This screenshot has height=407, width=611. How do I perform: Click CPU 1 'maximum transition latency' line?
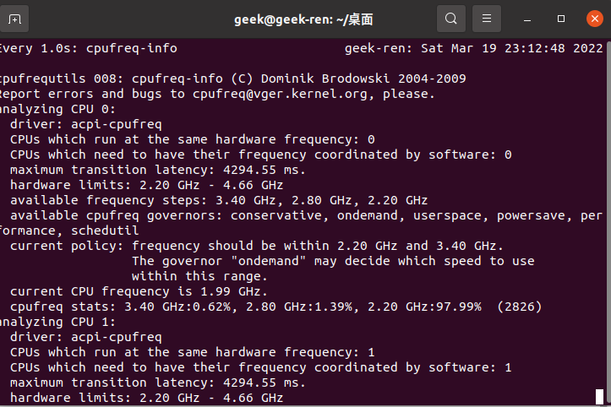[x=158, y=383]
